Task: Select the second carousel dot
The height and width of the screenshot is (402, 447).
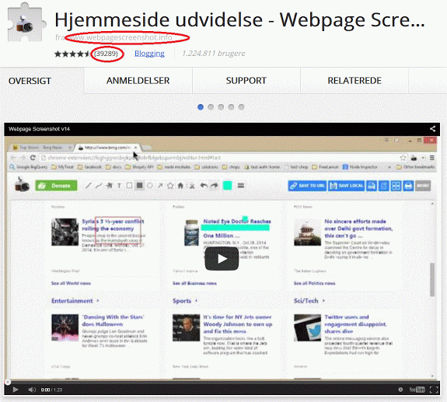Action: click(211, 107)
